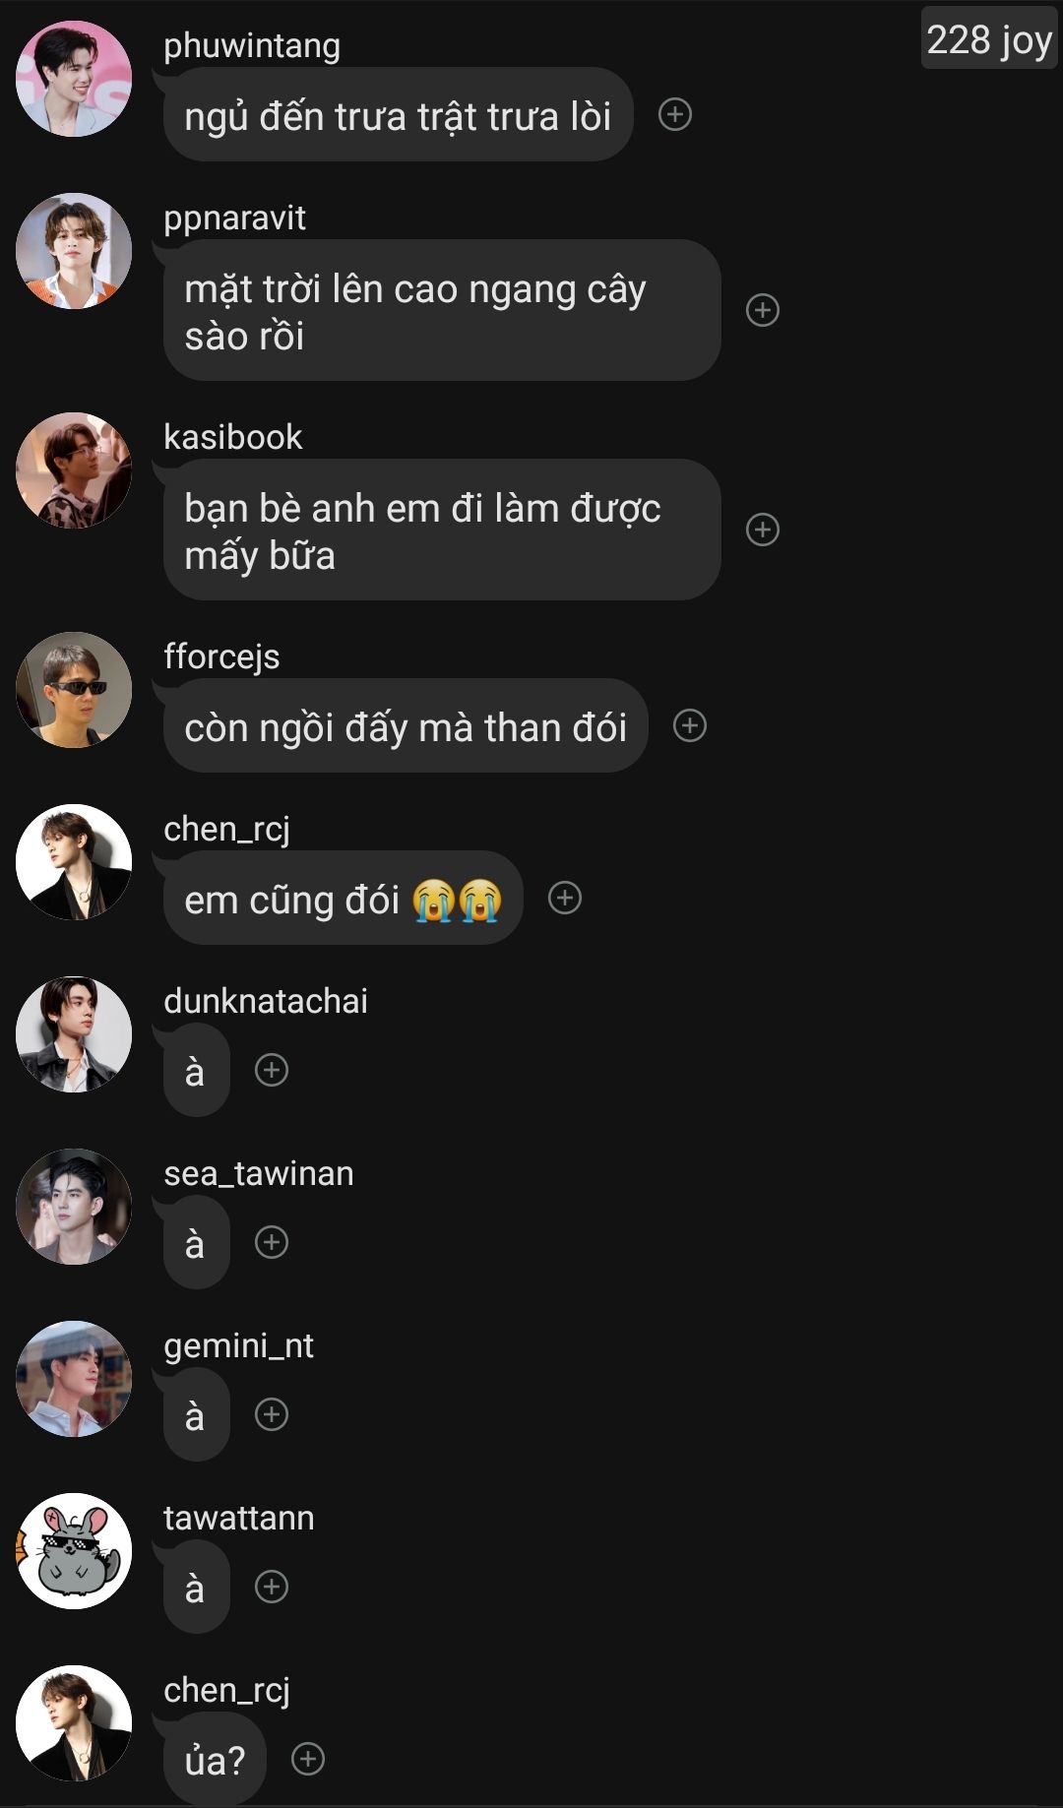This screenshot has height=1808, width=1063.
Task: Select the 'ngủ đến trưa trật trưa lòi' message
Action: [x=398, y=115]
